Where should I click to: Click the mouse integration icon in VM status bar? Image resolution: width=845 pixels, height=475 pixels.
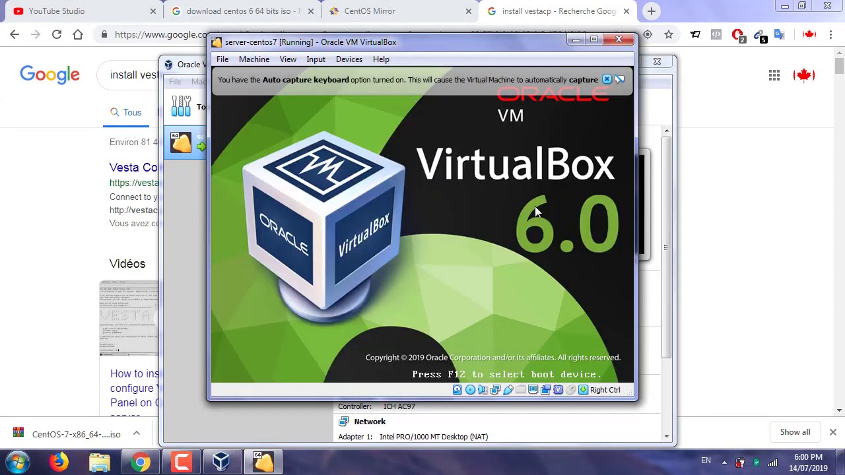click(570, 390)
